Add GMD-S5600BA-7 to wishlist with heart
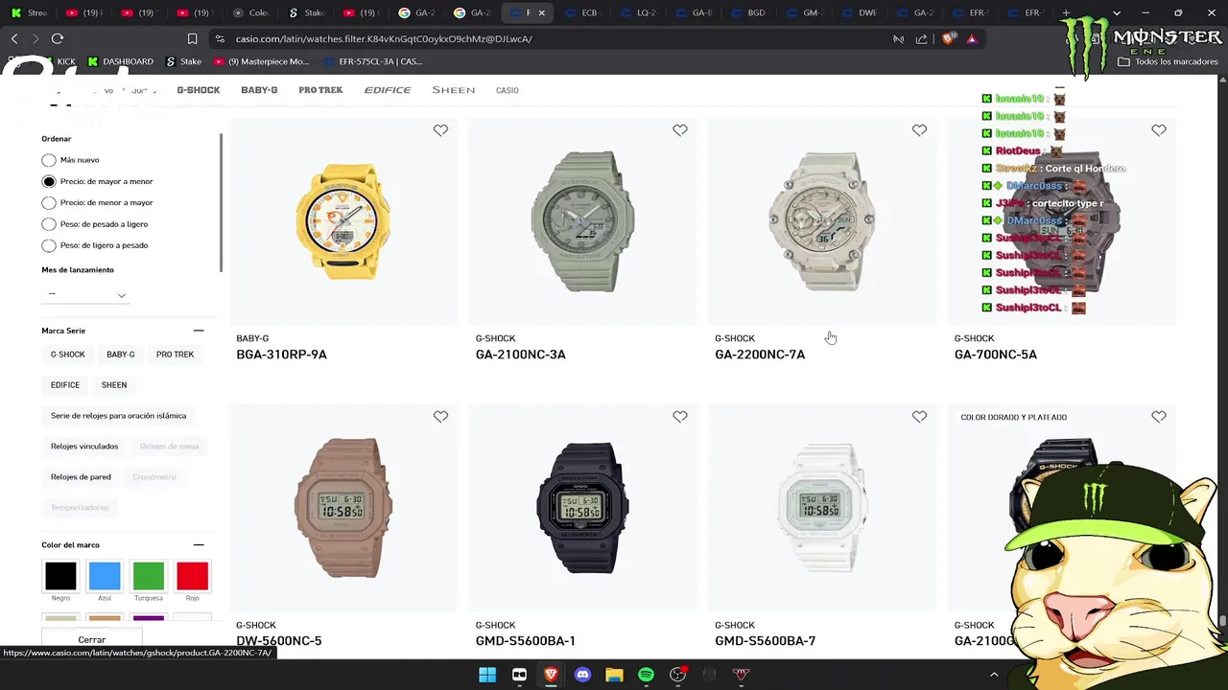Screen dimensions: 1228x690 coord(919,417)
